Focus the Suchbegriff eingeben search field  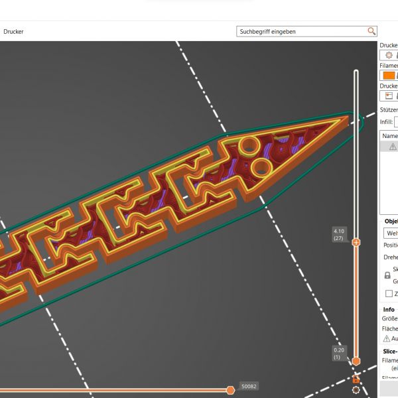[306, 31]
